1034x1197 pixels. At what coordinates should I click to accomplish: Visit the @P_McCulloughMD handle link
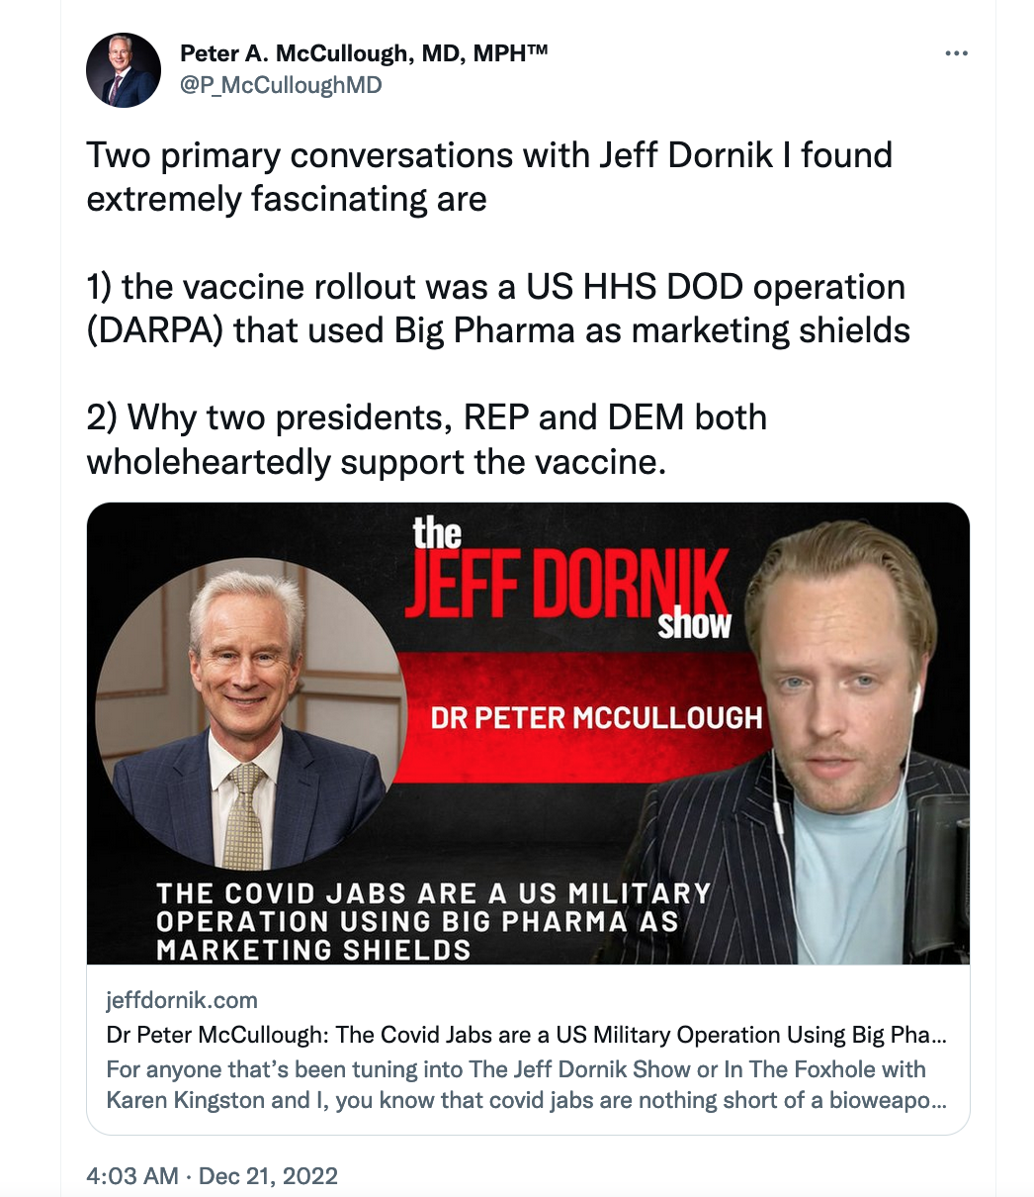(280, 85)
